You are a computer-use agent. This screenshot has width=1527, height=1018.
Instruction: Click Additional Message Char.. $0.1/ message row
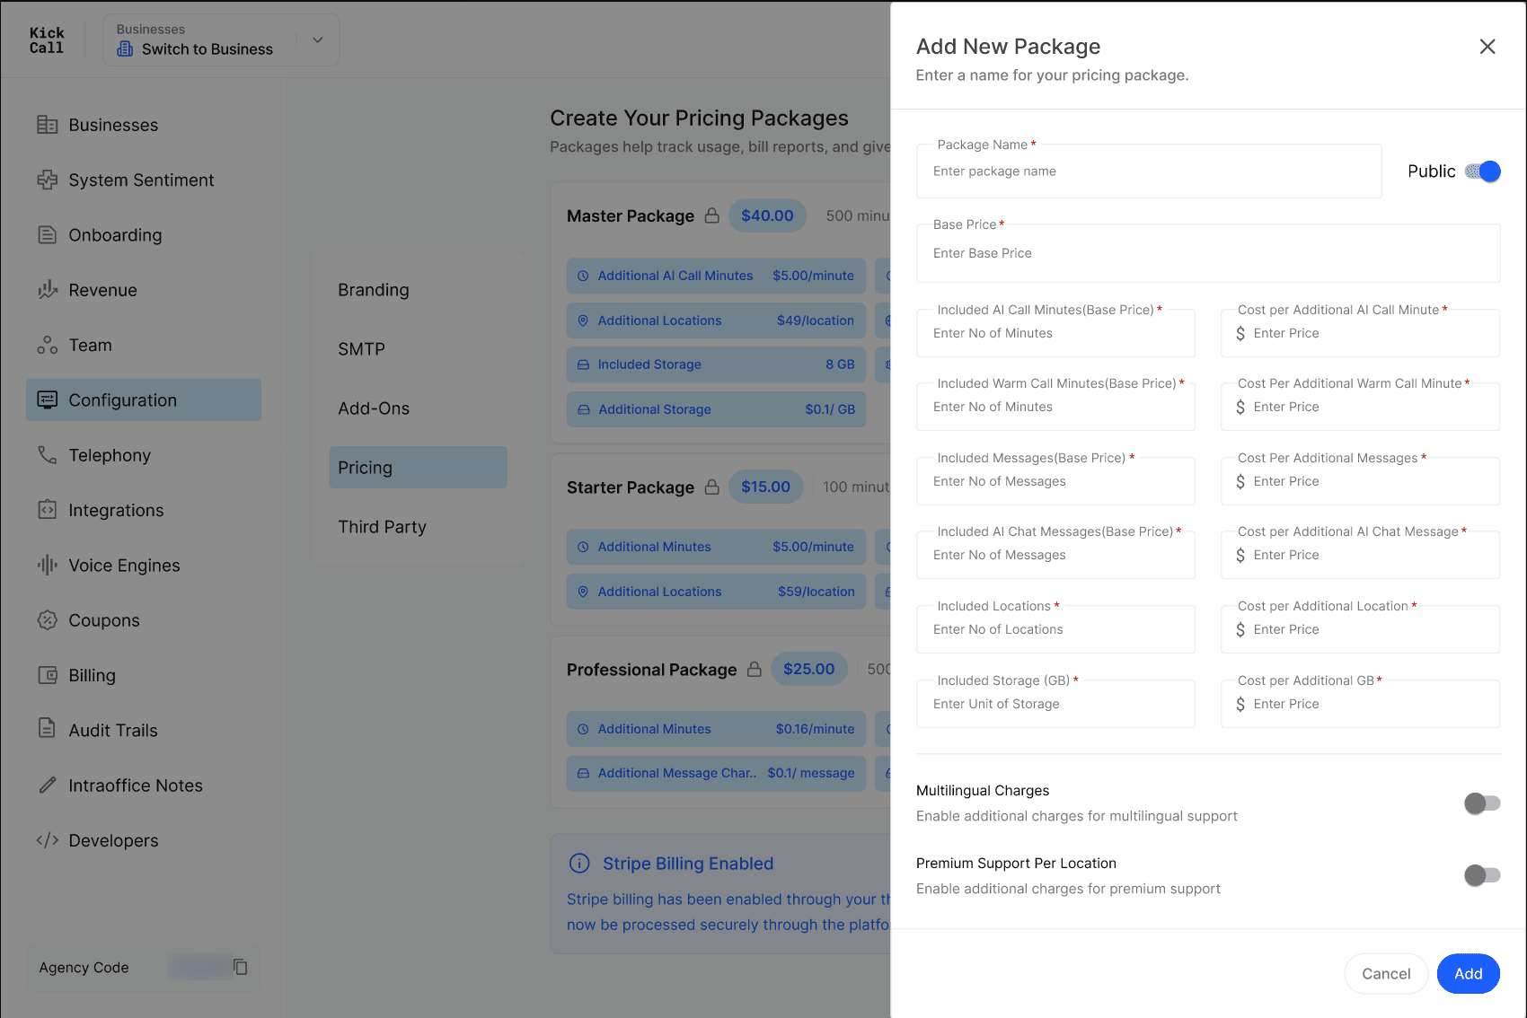(716, 773)
